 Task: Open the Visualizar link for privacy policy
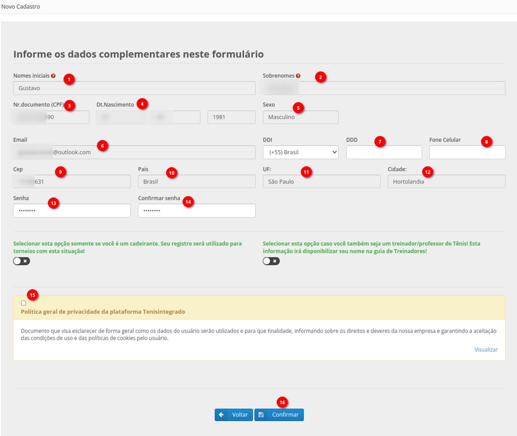pos(486,350)
